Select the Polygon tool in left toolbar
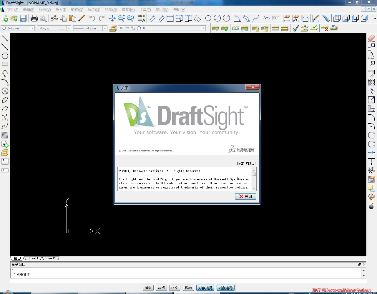The height and width of the screenshot is (294, 377). 5,56
